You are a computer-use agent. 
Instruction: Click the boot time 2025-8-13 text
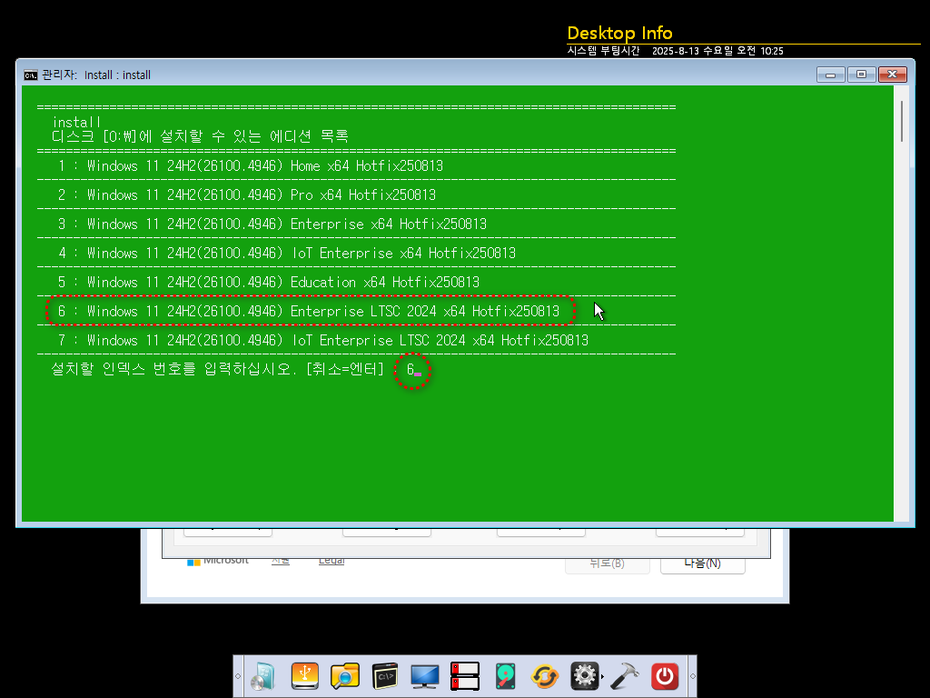717,51
